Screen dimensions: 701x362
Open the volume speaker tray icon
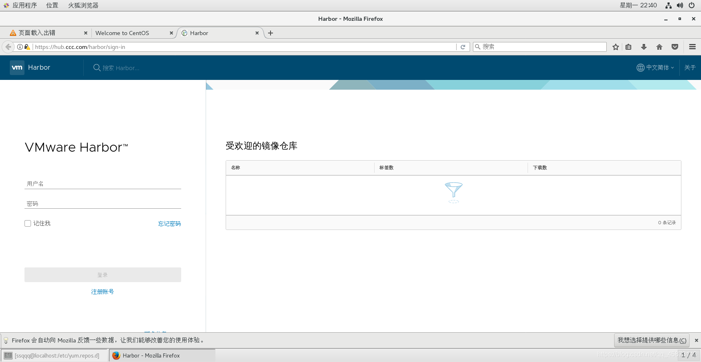(x=680, y=5)
